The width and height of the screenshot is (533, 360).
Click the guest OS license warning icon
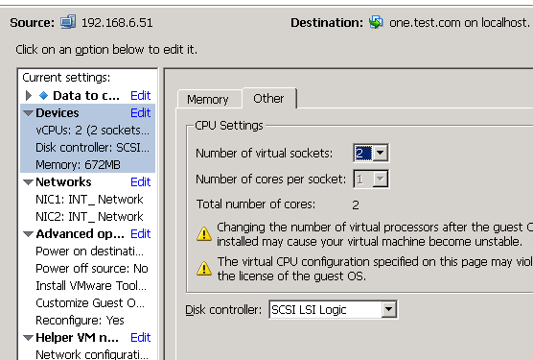204,269
